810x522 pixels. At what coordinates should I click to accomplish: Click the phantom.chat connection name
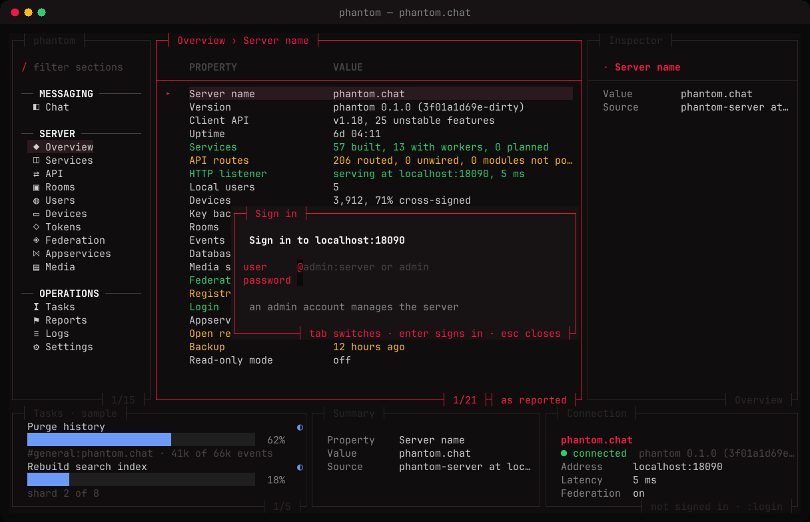[x=597, y=440]
